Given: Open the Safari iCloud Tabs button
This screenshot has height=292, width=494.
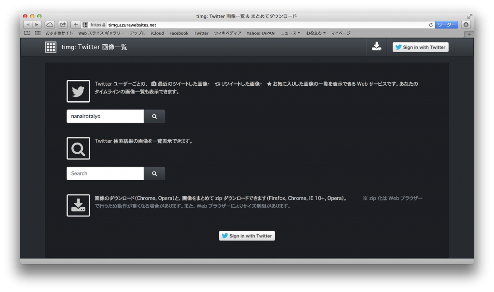Looking at the screenshot, I should pos(50,25).
